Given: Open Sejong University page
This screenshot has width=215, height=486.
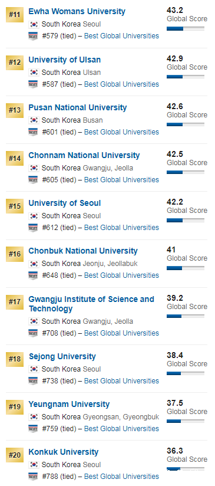Looking at the screenshot, I should click(62, 356).
